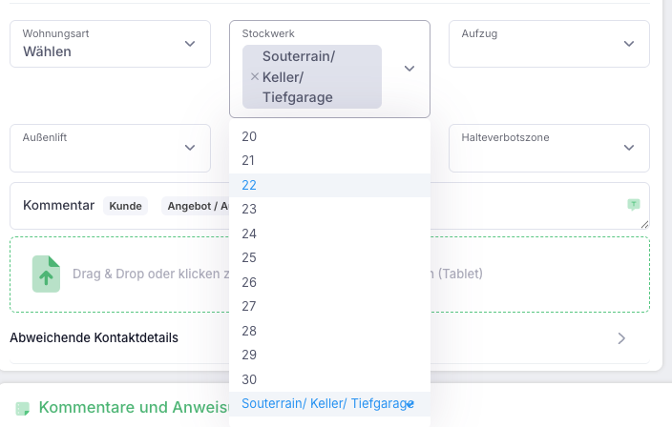This screenshot has height=427, width=672.
Task: Click the Drag & Drop upload area
Action: coord(329,274)
